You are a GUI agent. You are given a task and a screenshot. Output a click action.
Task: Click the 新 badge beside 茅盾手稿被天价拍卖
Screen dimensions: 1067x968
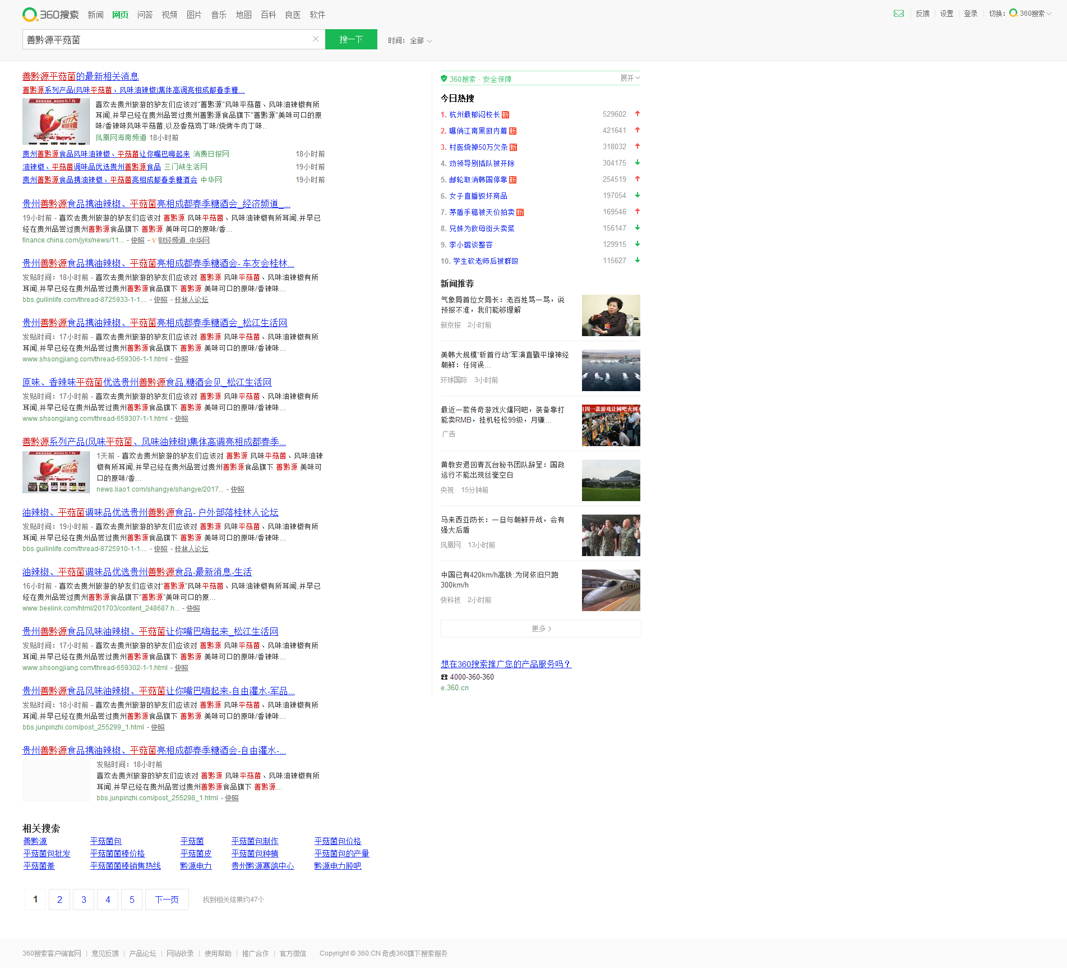[x=520, y=212]
